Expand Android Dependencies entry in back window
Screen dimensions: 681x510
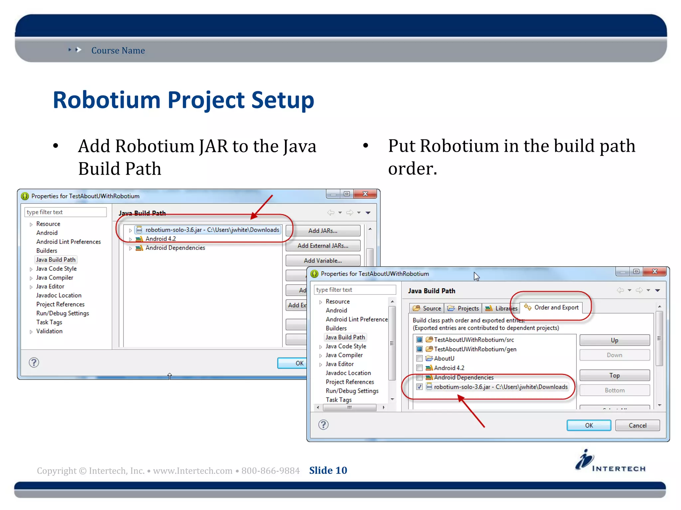pyautogui.click(x=130, y=248)
